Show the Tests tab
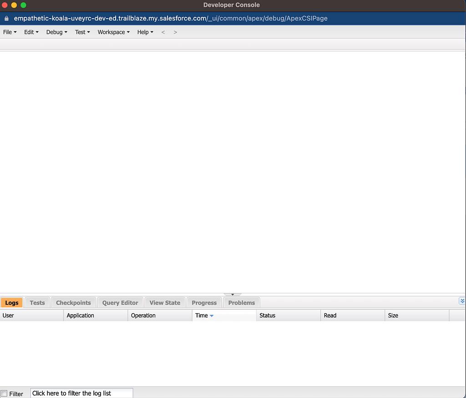 (37, 303)
